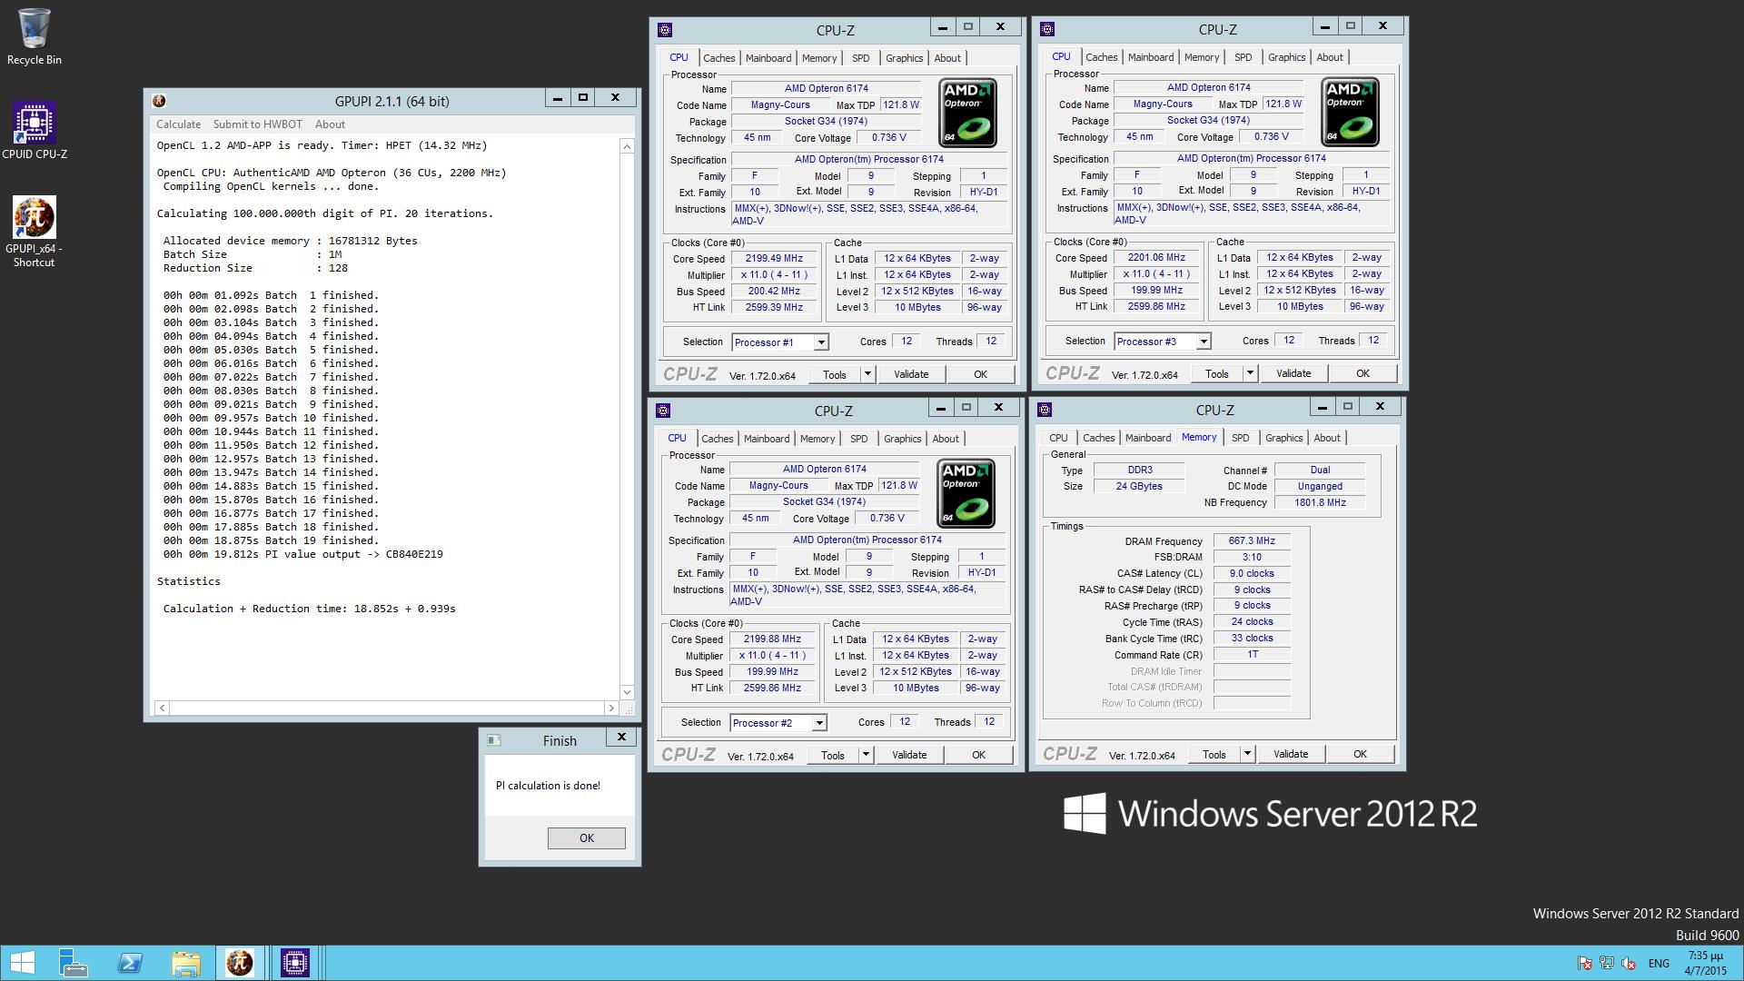Open Memory tab in Processor #1 window
The width and height of the screenshot is (1744, 981).
tap(818, 58)
